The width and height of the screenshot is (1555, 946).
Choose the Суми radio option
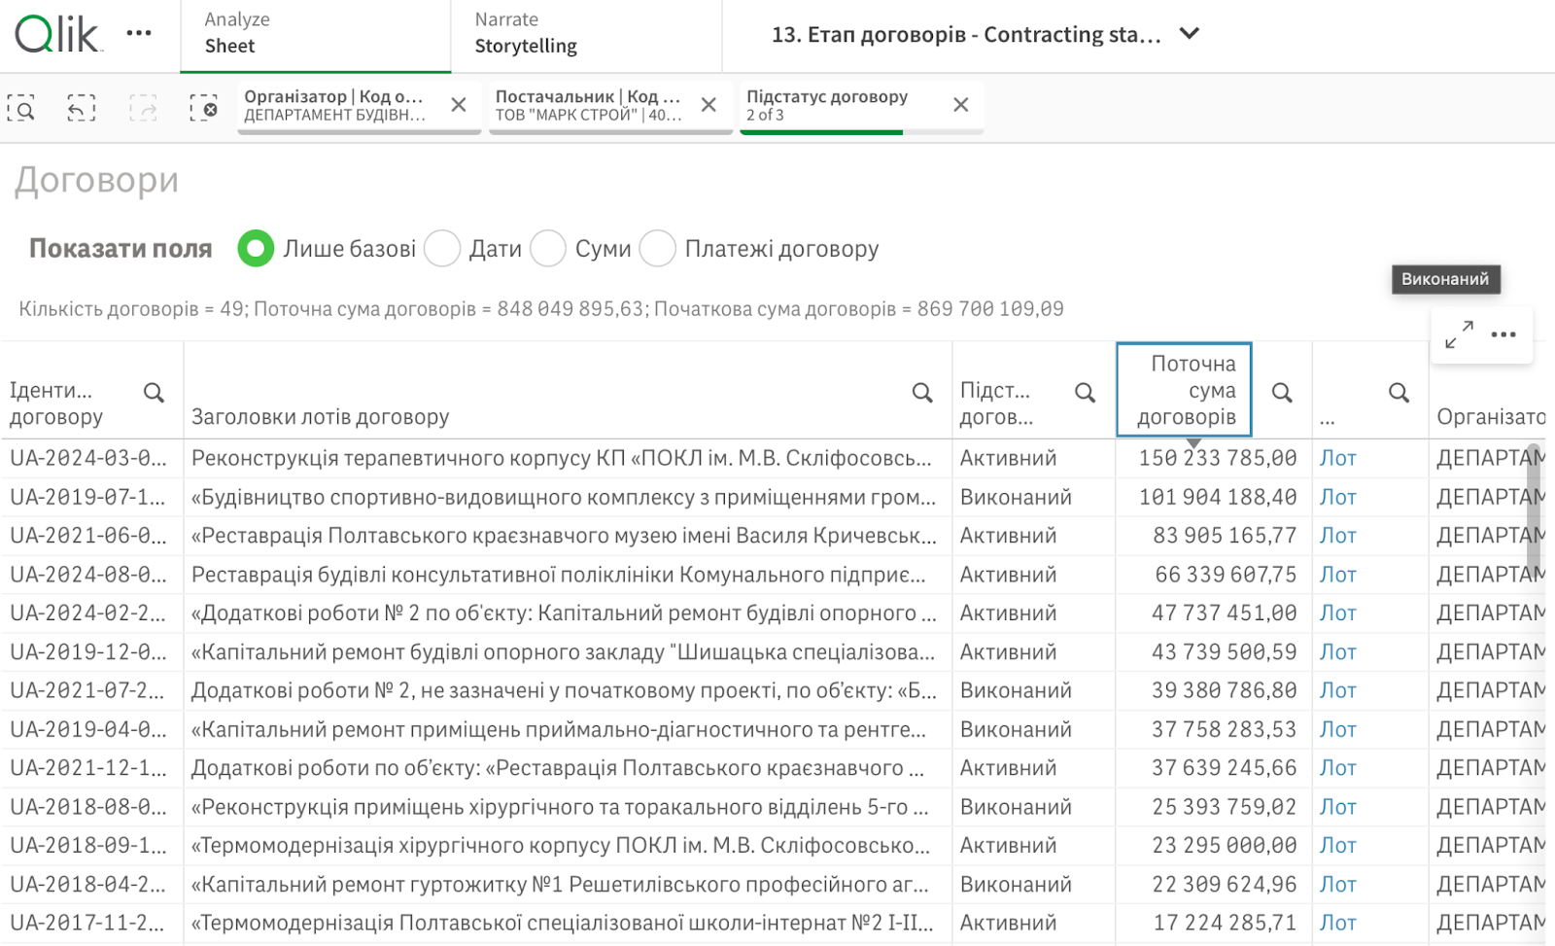548,249
